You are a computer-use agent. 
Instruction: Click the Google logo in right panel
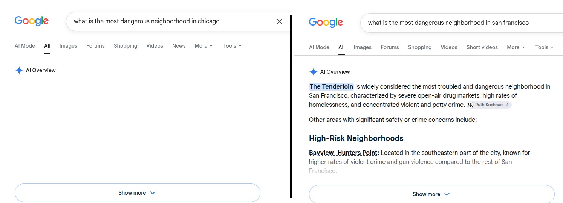coord(326,23)
